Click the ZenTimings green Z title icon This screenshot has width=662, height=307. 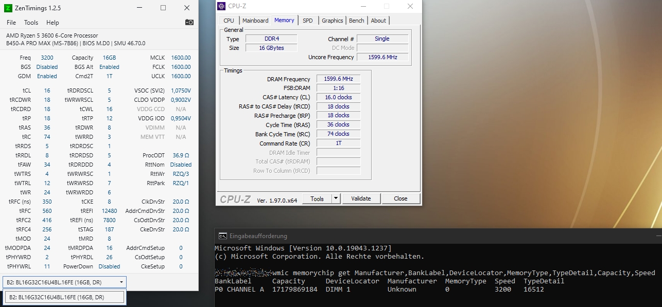click(8, 8)
